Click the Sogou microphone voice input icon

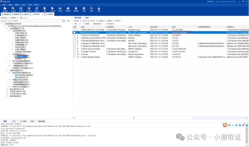point(236,125)
